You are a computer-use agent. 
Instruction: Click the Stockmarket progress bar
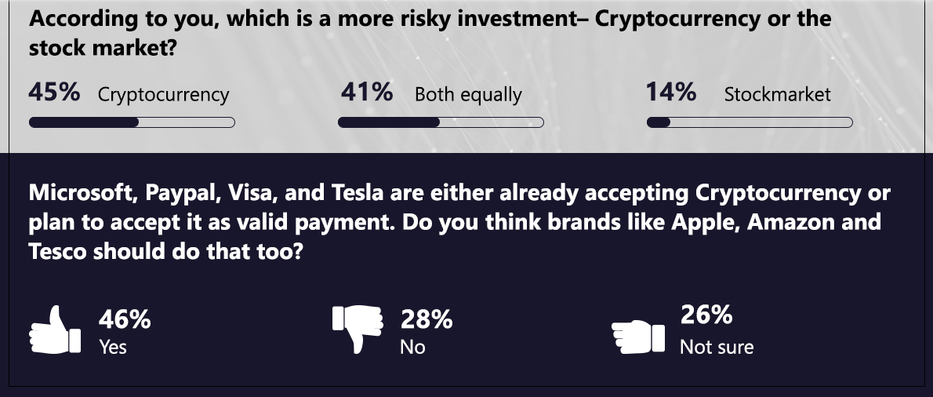pos(750,122)
